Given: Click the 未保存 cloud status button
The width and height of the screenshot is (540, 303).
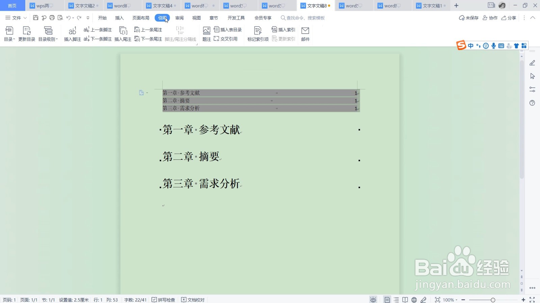Looking at the screenshot, I should click(x=468, y=18).
